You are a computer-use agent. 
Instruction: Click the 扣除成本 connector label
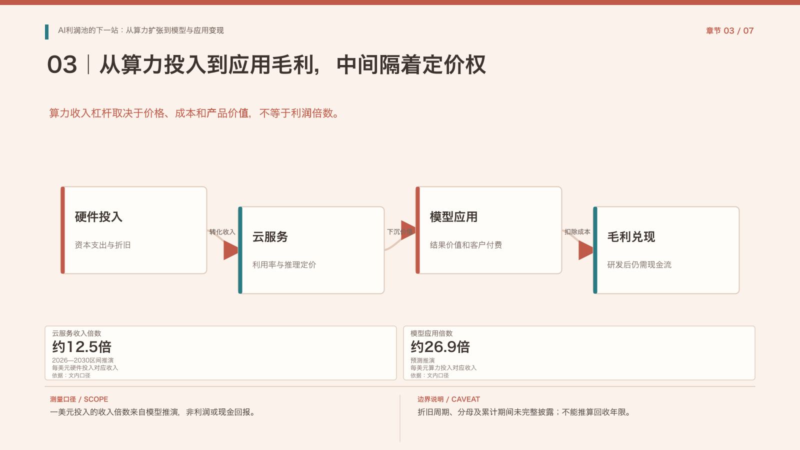577,232
